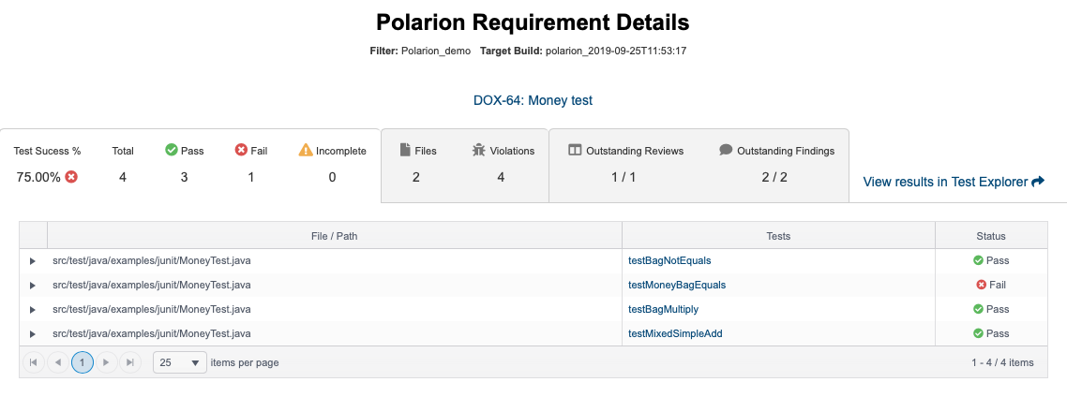Viewport: 1067px width, 397px height.
Task: Click the Violations bug icon
Action: (x=478, y=150)
